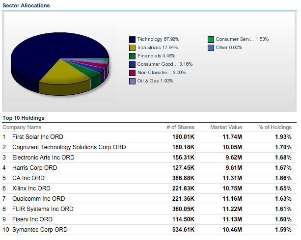Click the Consumer Services legend swatch
The width and height of the screenshot is (301, 240).
[x=211, y=39]
